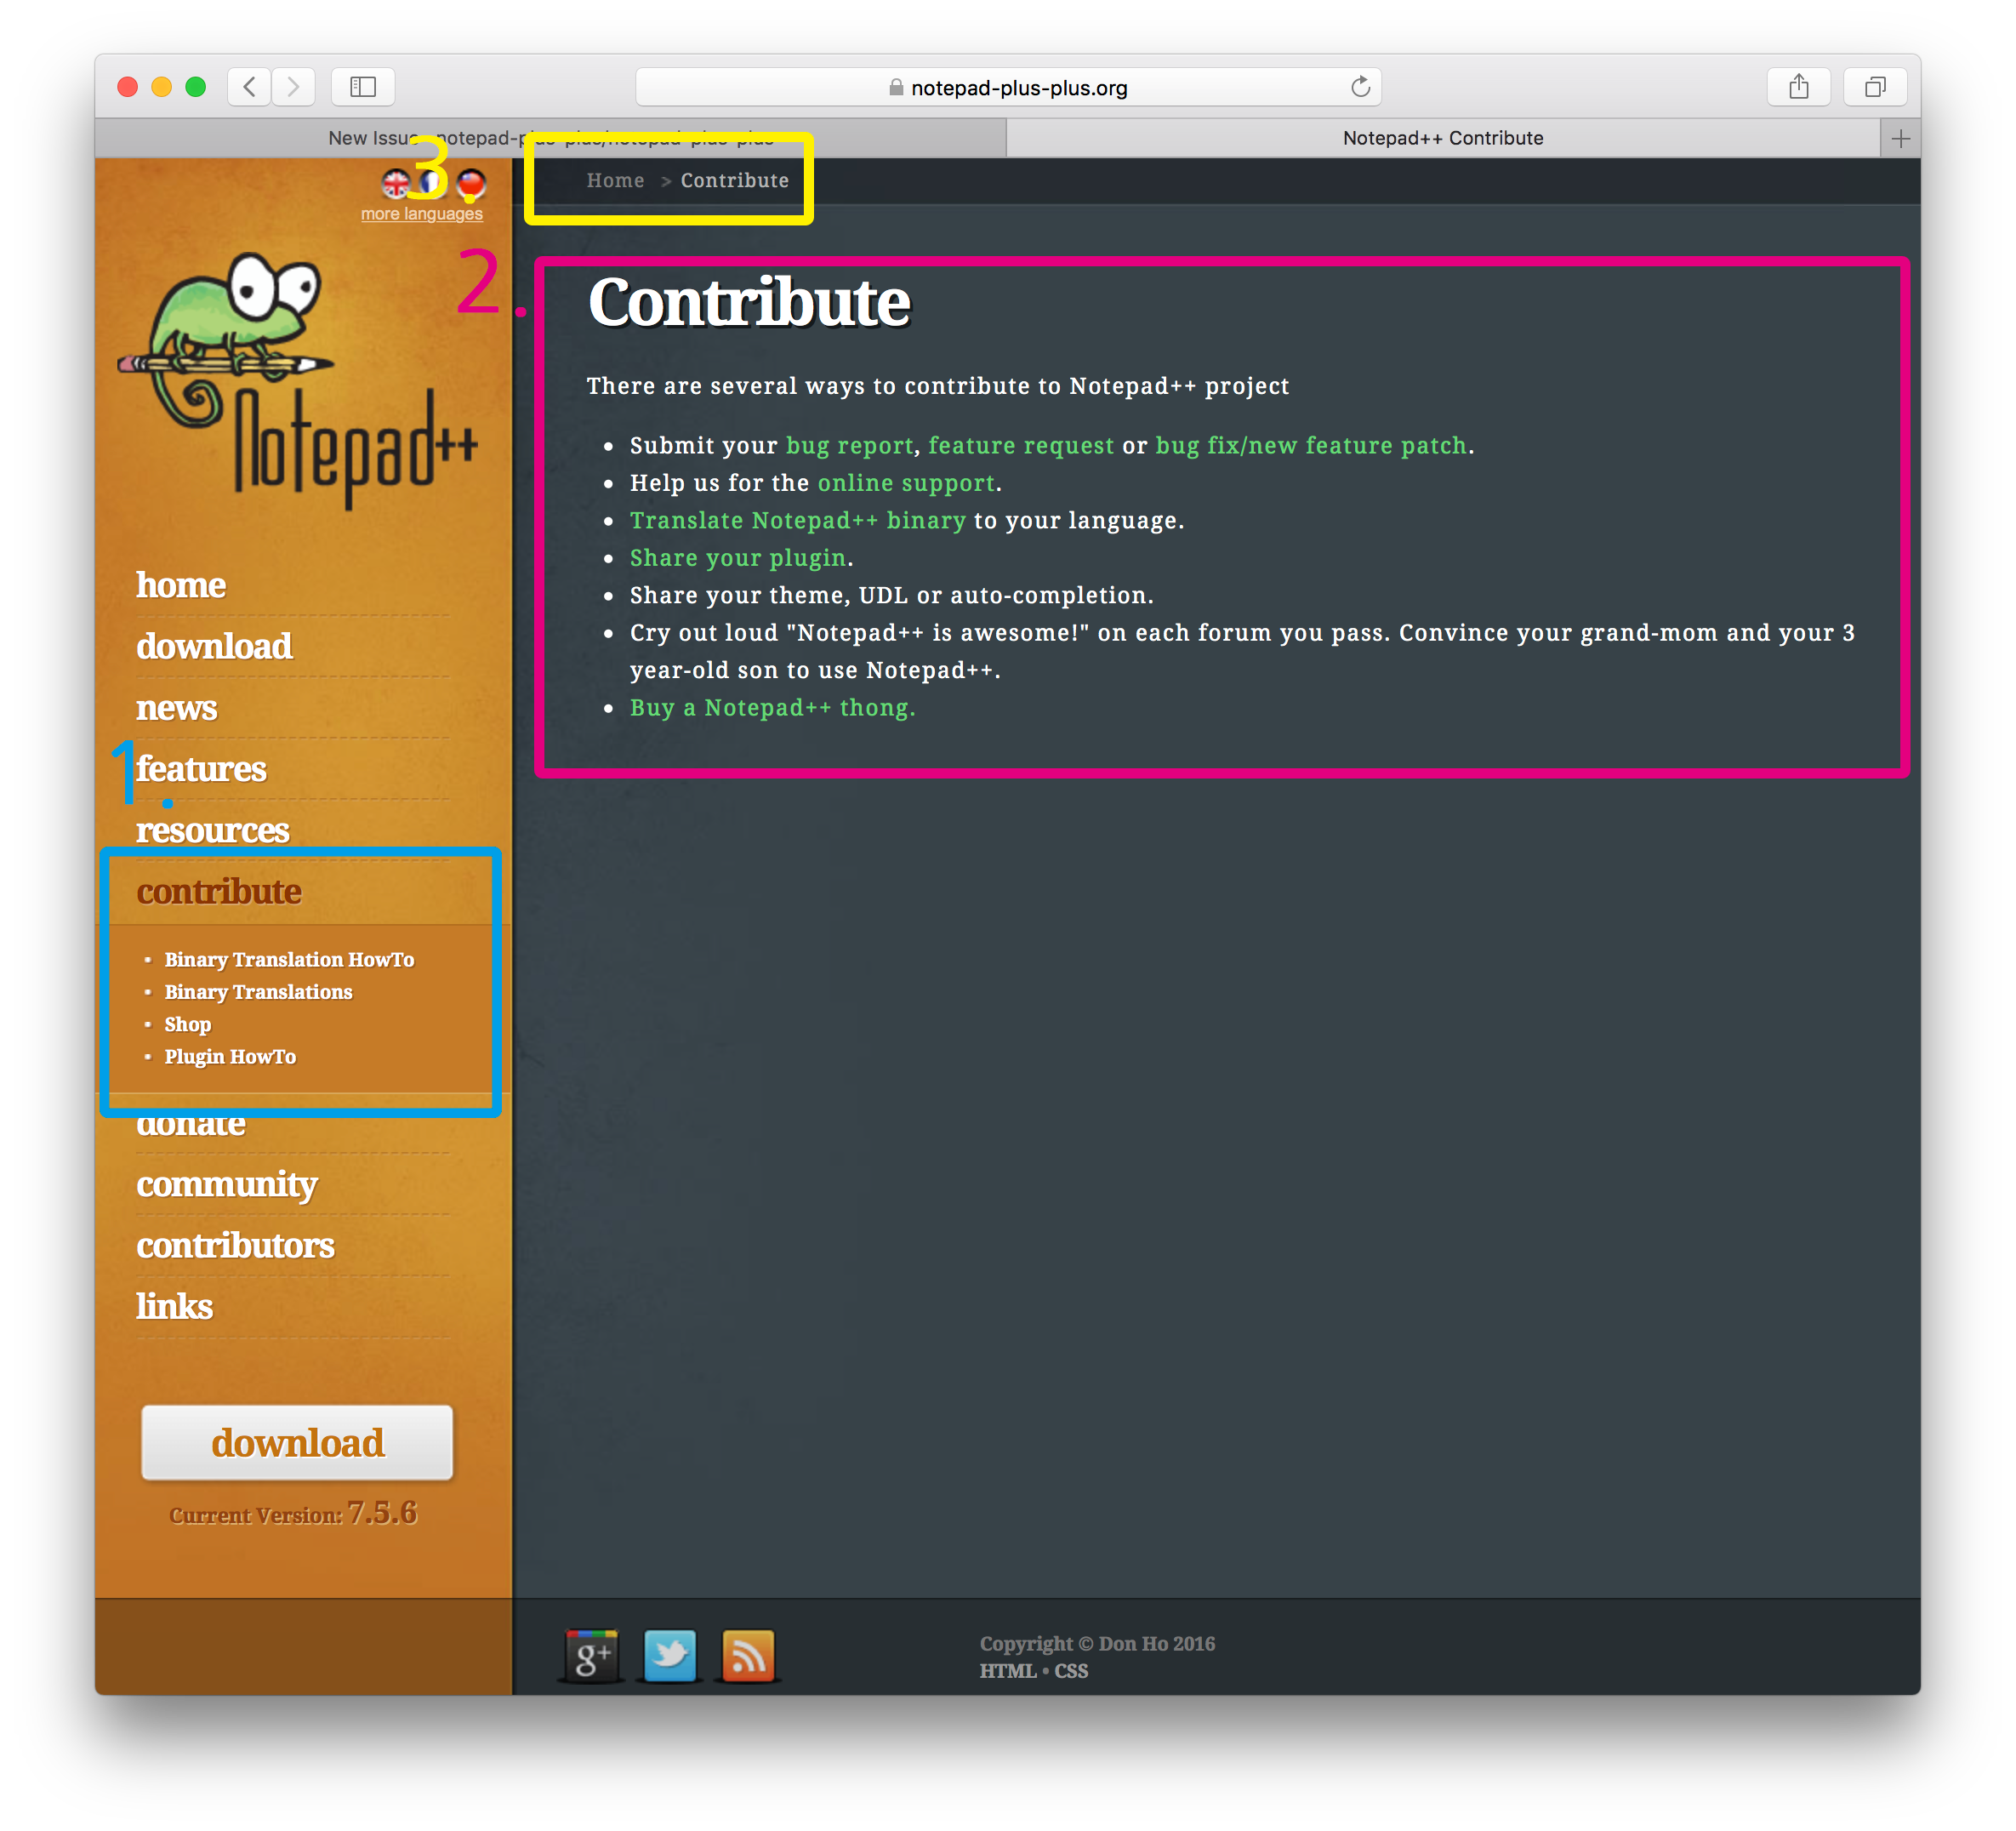Show the Safari sidebar
This screenshot has width=2016, height=1831.
point(363,87)
